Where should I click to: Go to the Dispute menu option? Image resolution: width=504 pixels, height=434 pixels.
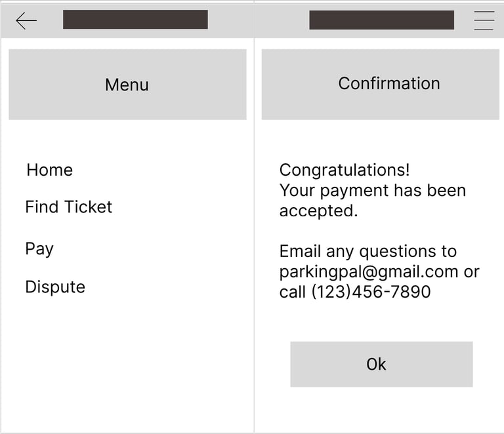coord(55,287)
